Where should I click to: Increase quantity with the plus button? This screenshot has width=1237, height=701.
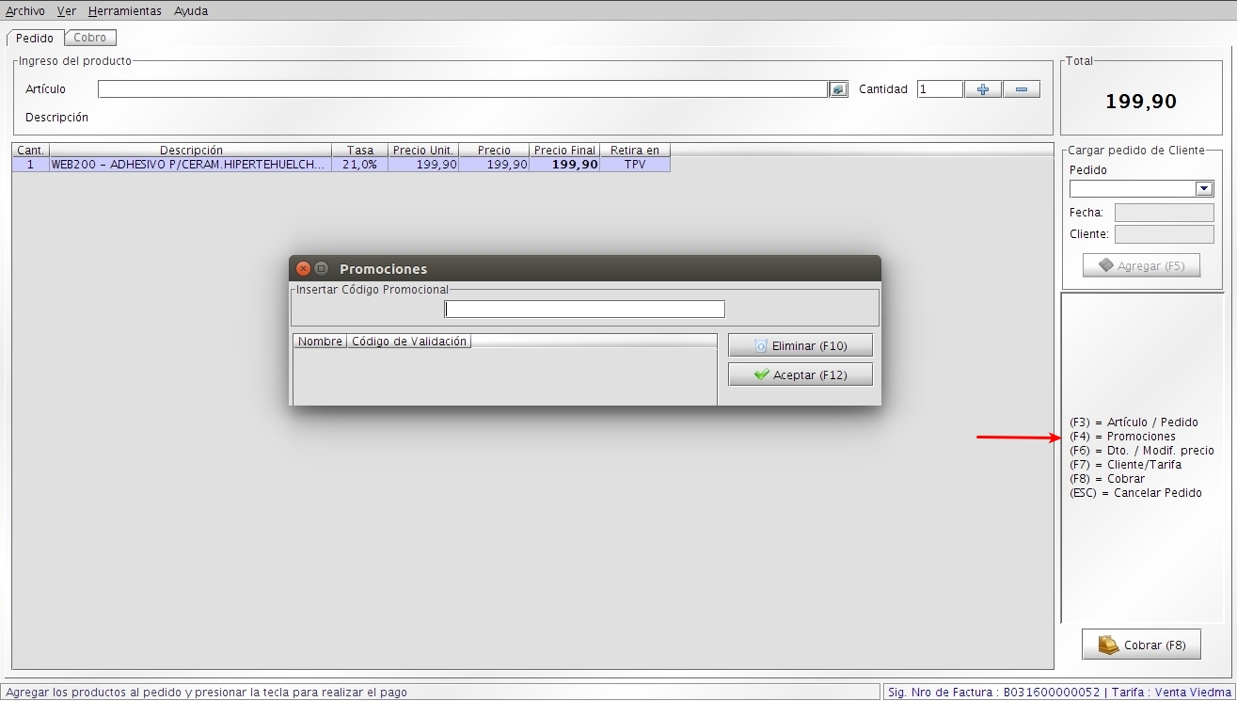pos(983,89)
